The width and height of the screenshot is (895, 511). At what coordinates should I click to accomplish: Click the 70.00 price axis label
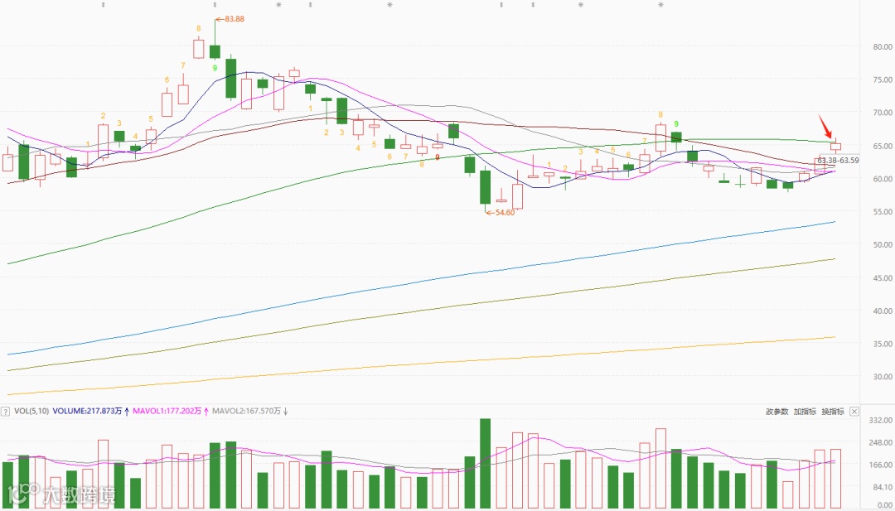click(883, 113)
